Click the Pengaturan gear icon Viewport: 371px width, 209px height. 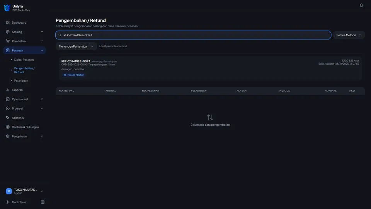8,136
